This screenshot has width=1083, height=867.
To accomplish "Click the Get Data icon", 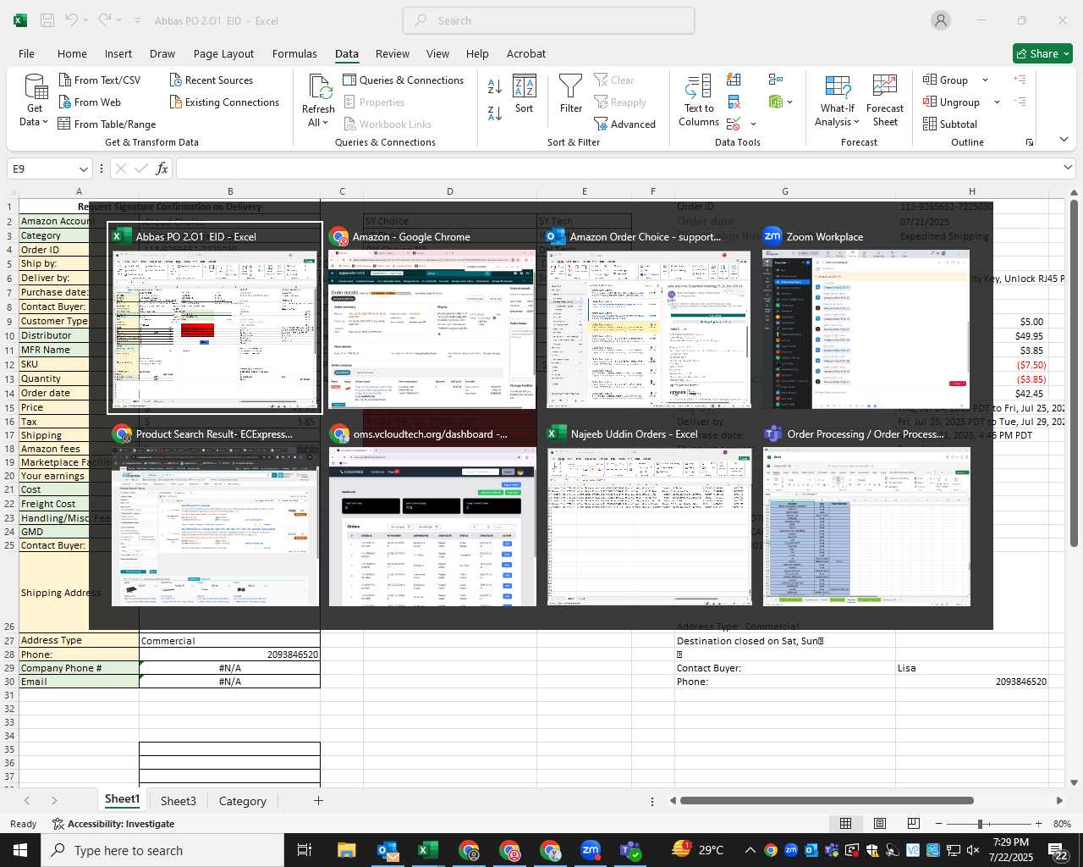I will pyautogui.click(x=35, y=88).
